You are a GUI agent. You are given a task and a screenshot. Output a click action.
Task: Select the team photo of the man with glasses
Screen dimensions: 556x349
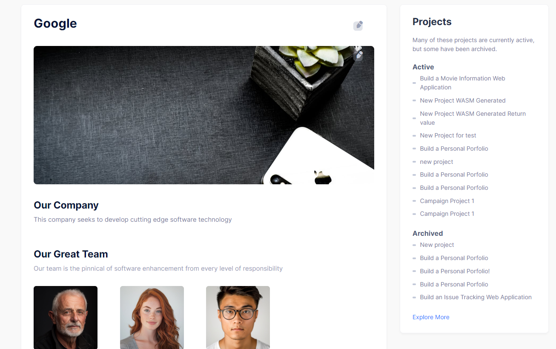(x=238, y=318)
